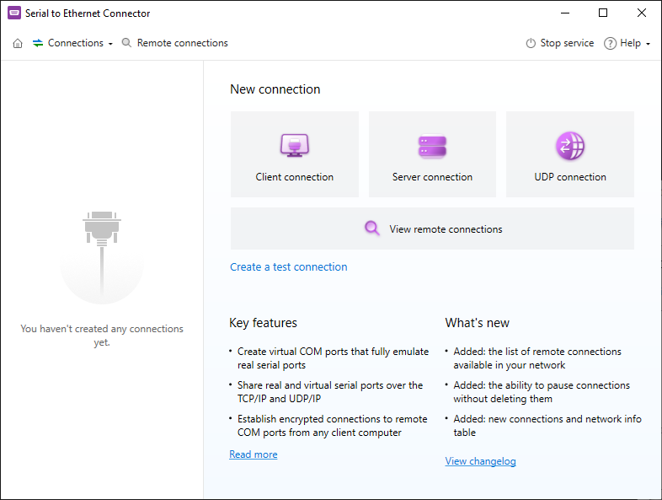
Task: Open the Remote connections menu item
Action: point(182,43)
